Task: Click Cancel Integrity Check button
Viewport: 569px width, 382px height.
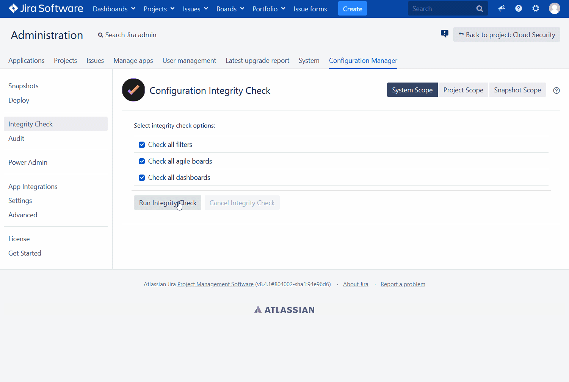Action: [242, 203]
